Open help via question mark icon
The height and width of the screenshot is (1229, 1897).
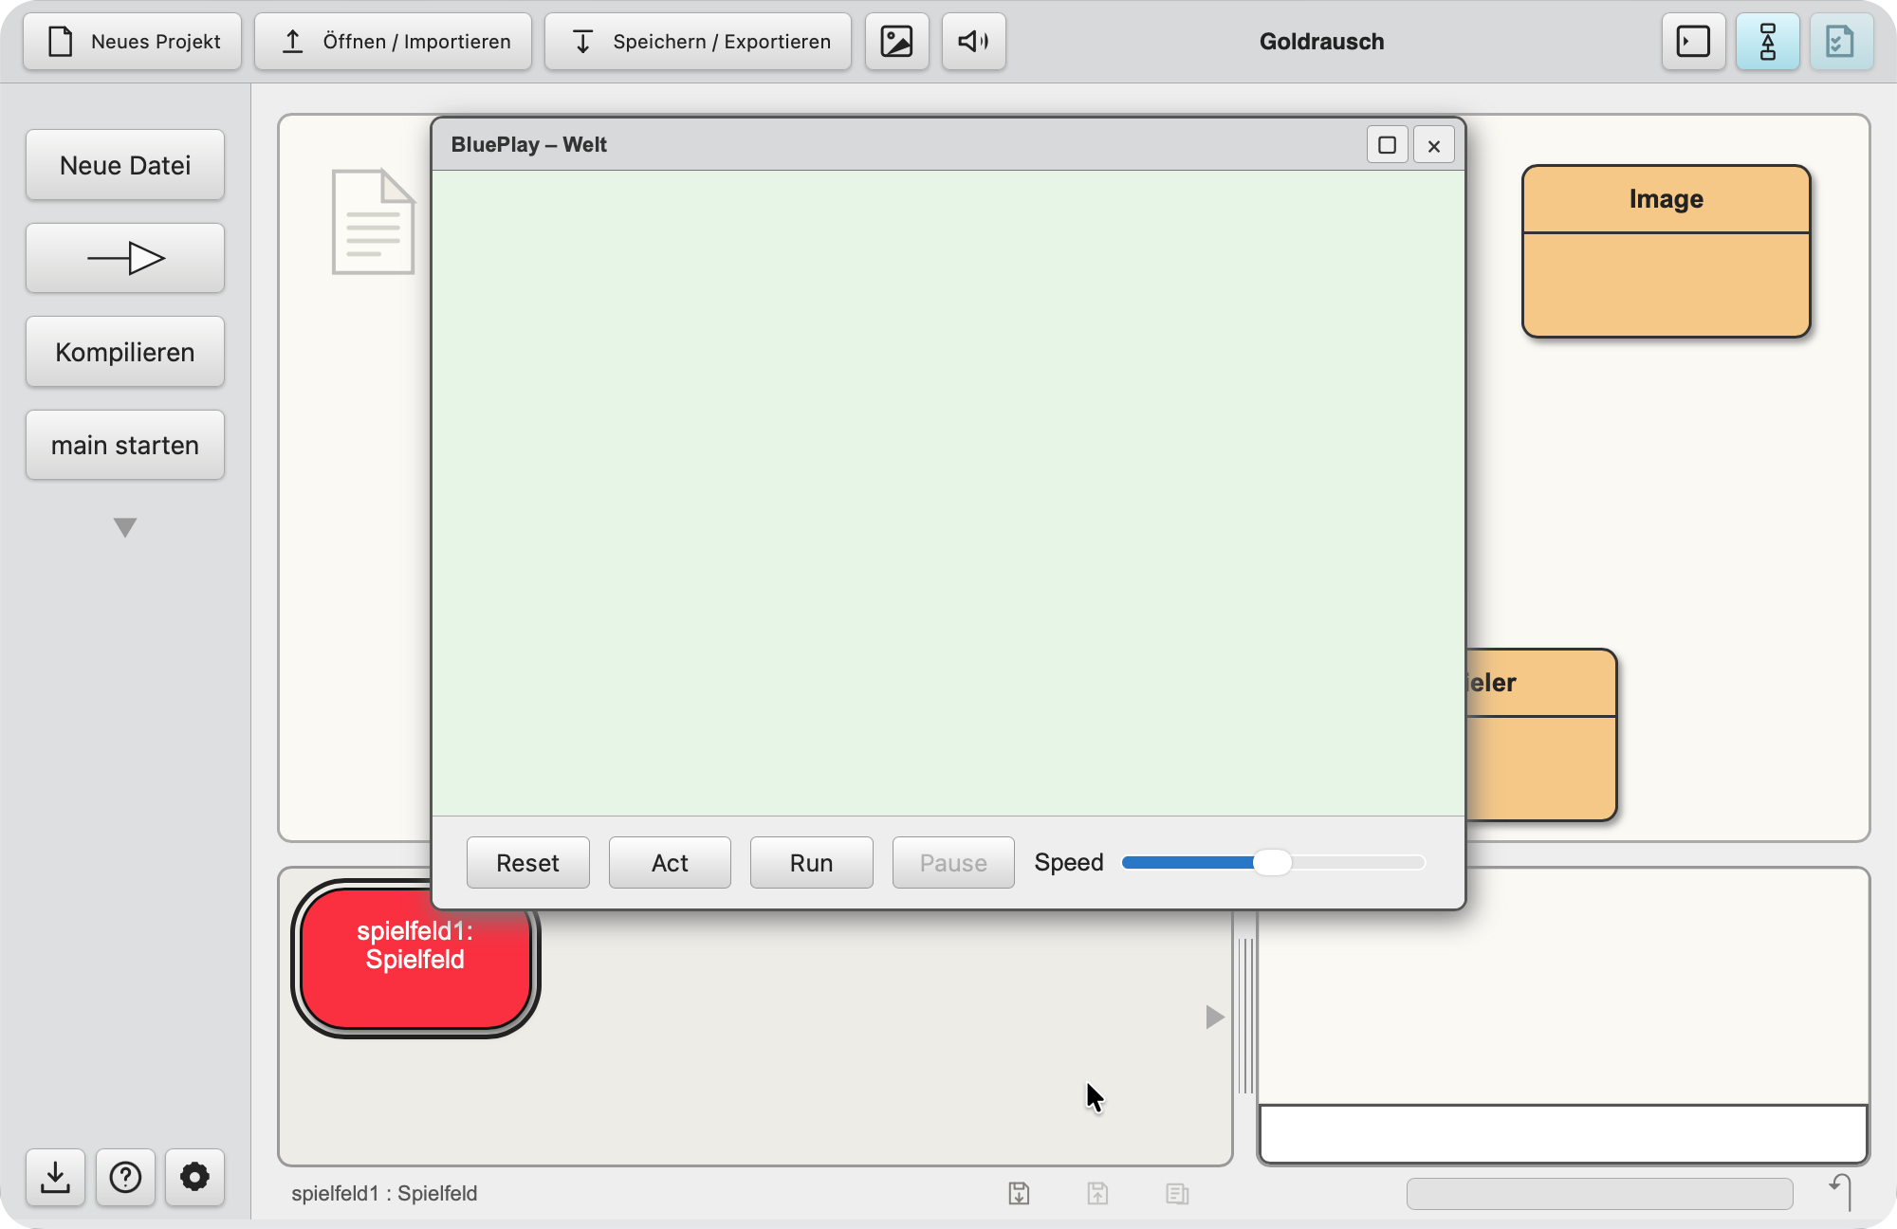pos(125,1177)
